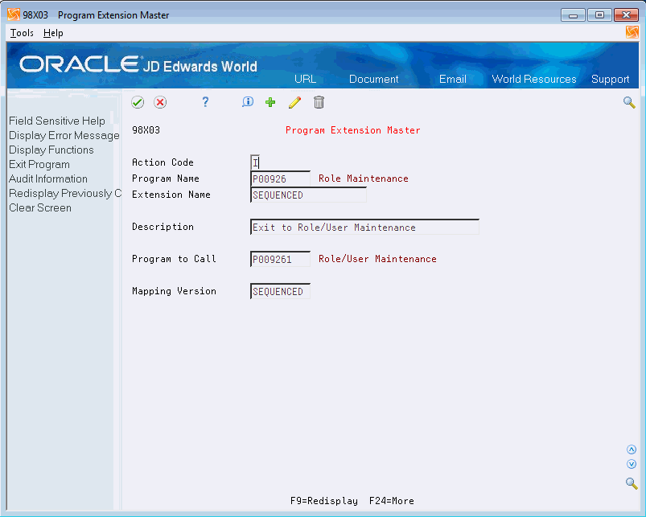Screen dimensions: 646x517
Task: Open the Support link in banner
Action: [610, 79]
